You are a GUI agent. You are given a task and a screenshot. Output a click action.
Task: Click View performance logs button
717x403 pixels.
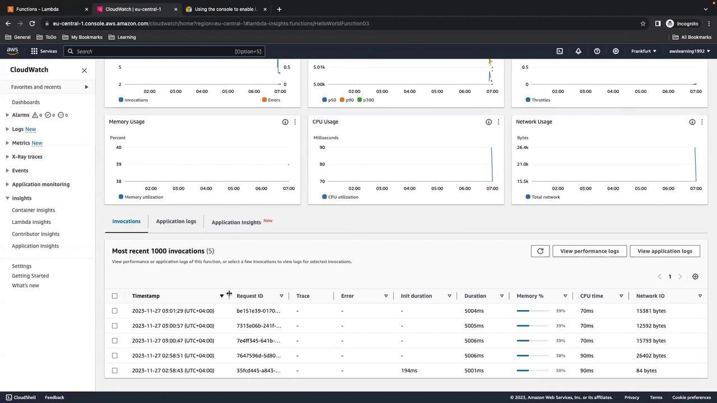(589, 251)
